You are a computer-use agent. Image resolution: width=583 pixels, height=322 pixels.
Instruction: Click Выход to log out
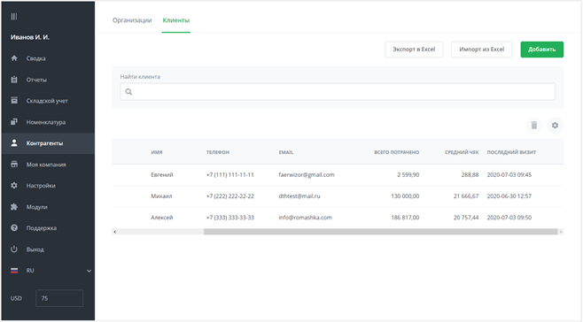[x=35, y=249]
